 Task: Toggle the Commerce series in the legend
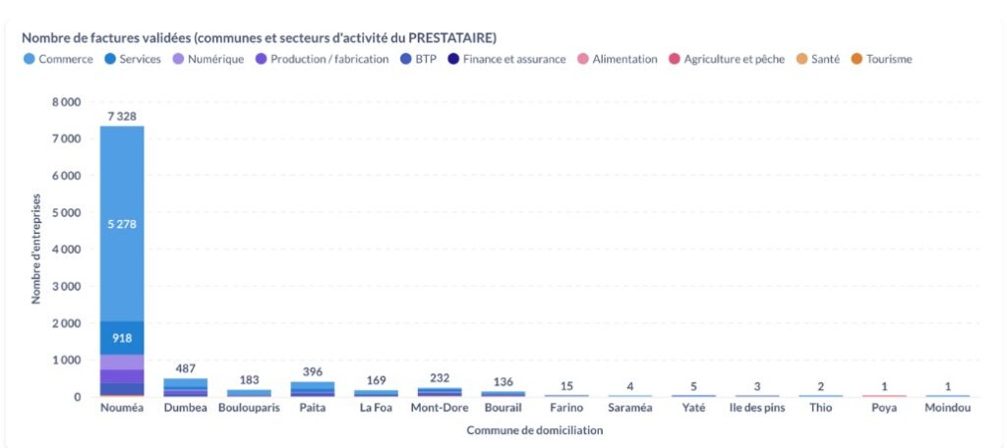coord(66,59)
